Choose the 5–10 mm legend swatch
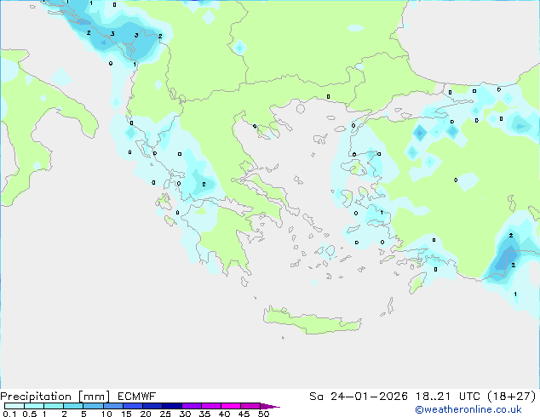Screen dimensions: 540x417 (93, 406)
